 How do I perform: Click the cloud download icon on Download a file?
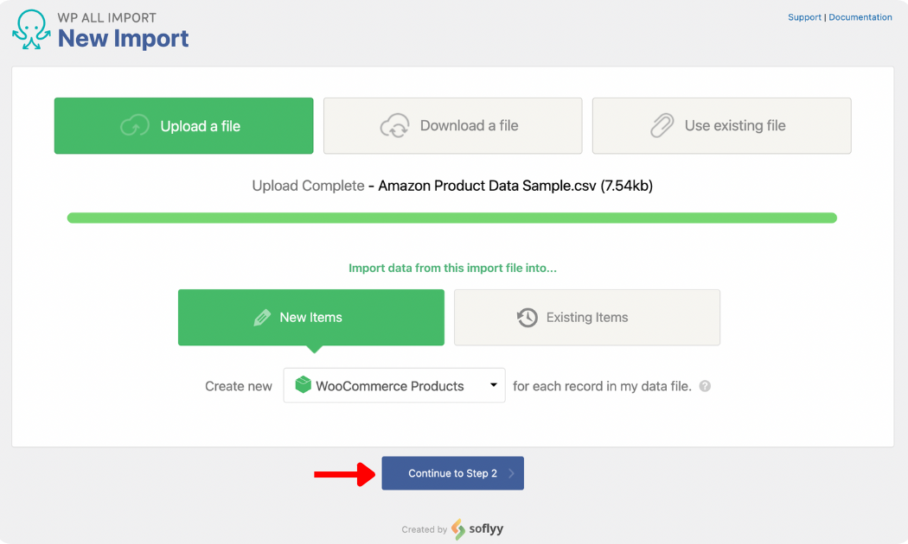tap(397, 125)
